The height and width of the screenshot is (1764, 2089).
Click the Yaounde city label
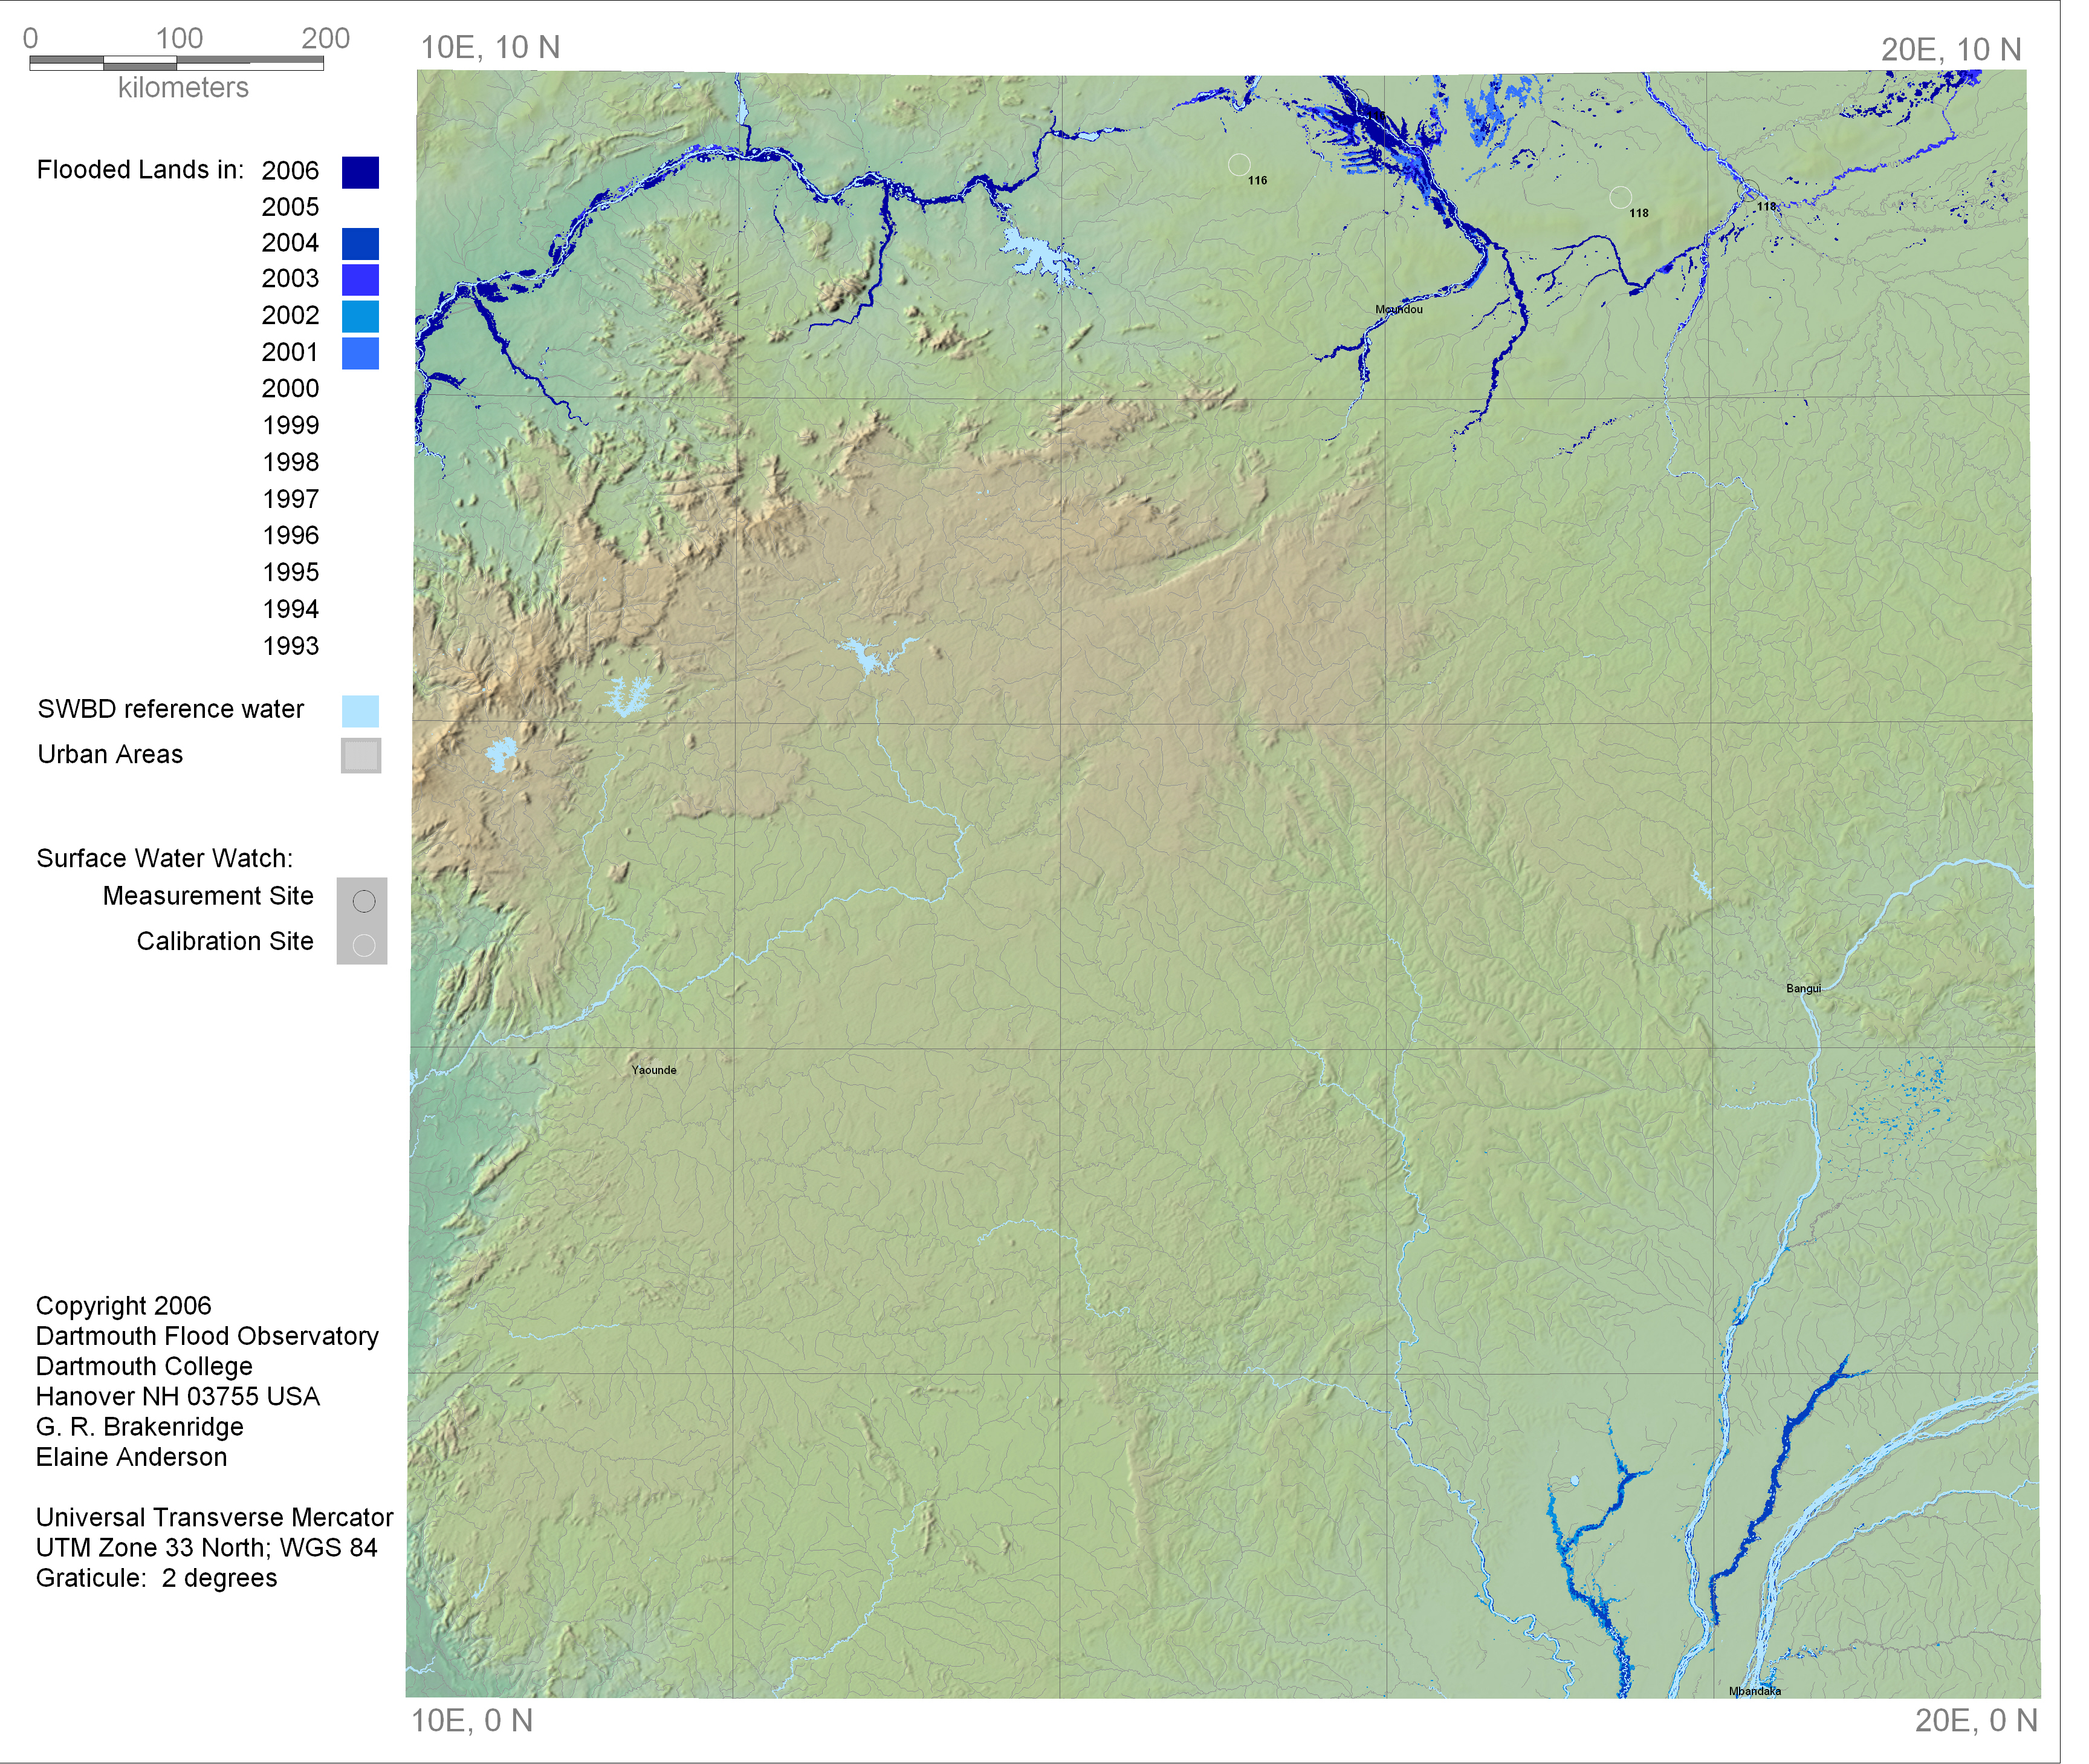653,1070
